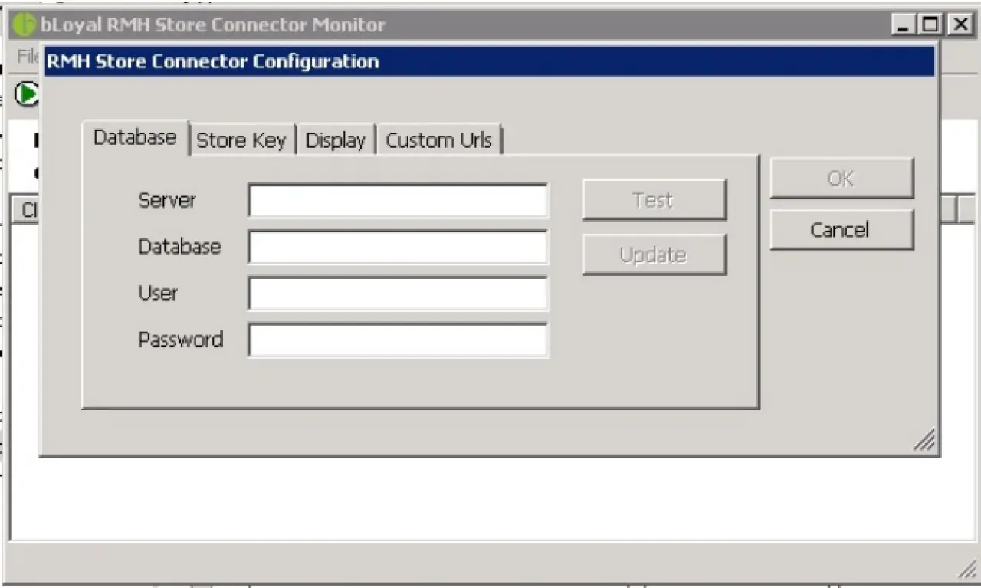981x588 pixels.
Task: Click the configuration dialog resize grip
Action: 925,440
